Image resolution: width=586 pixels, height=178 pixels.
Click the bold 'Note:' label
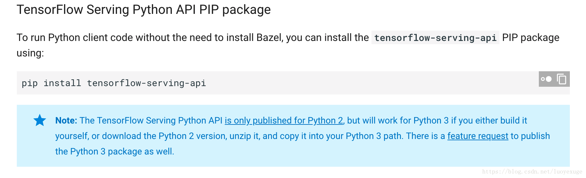coord(66,120)
